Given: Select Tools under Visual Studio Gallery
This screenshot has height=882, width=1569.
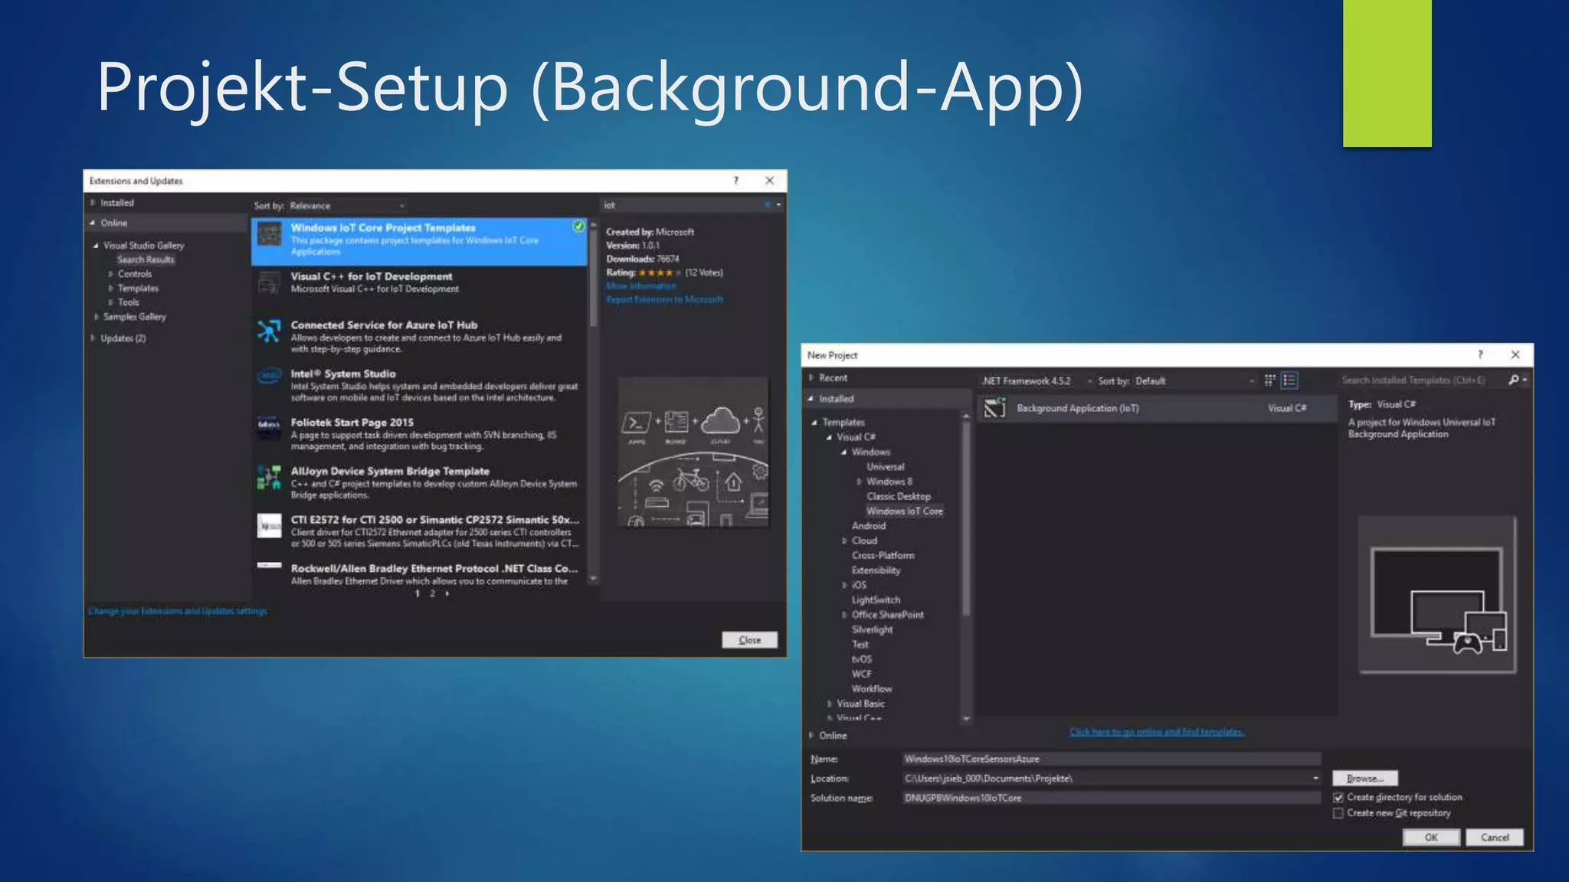Looking at the screenshot, I should tap(129, 302).
